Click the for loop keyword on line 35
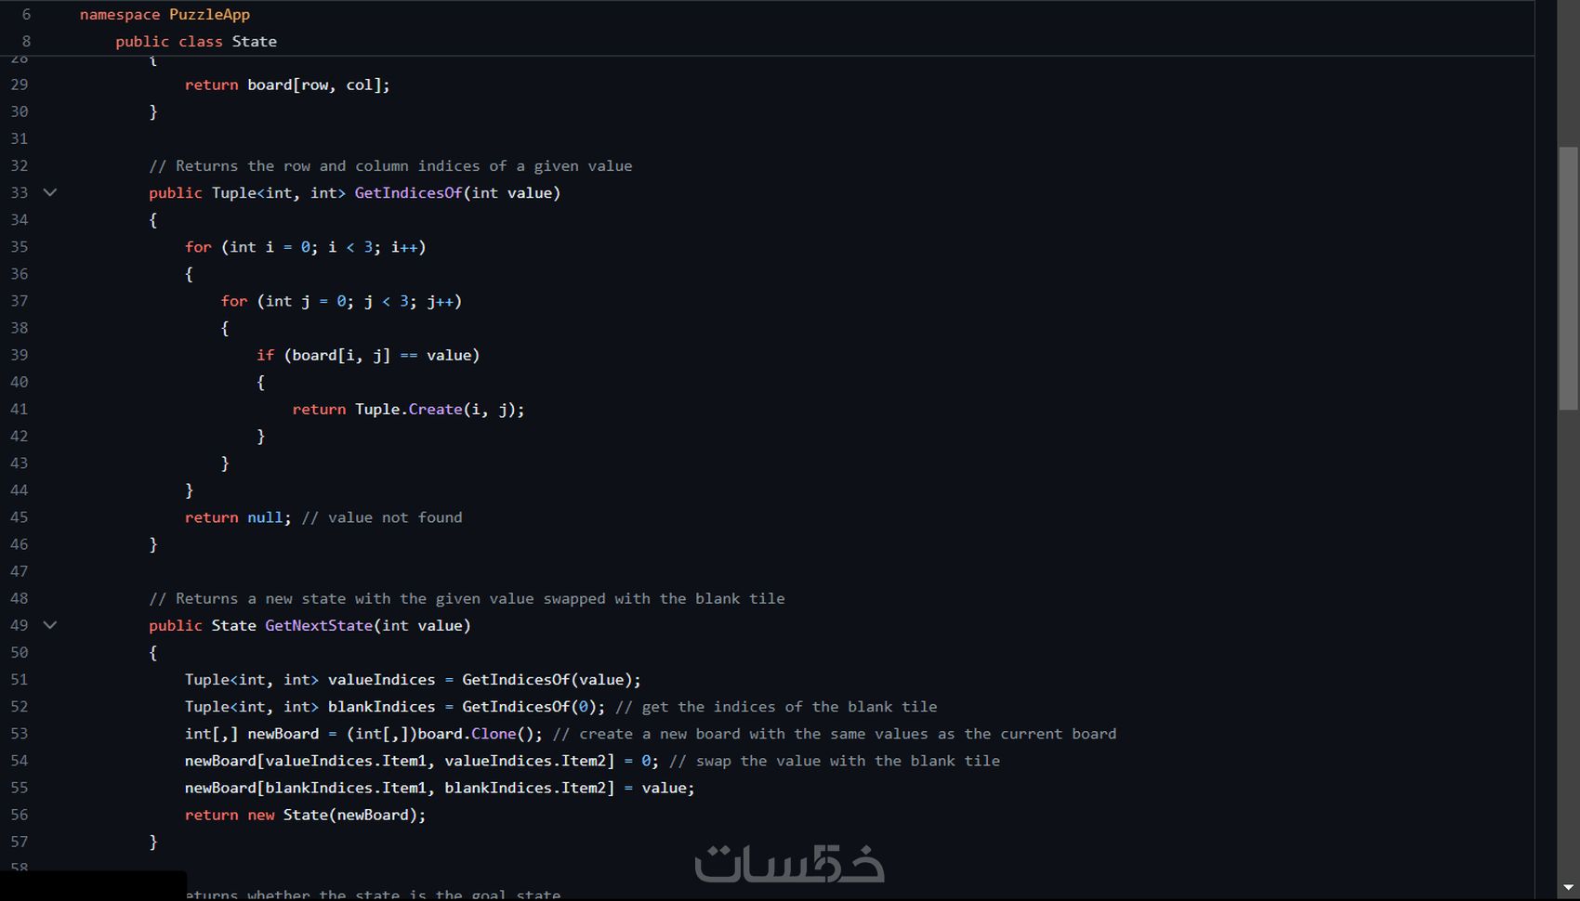1580x901 pixels. (x=197, y=246)
